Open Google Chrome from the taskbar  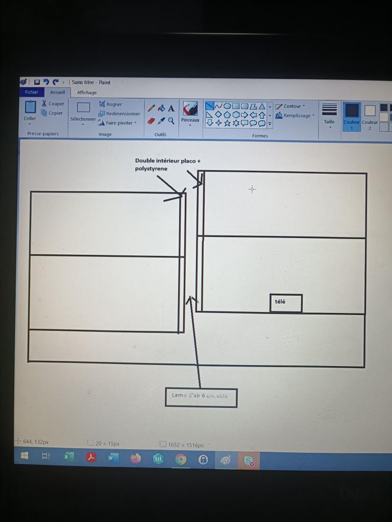[181, 459]
